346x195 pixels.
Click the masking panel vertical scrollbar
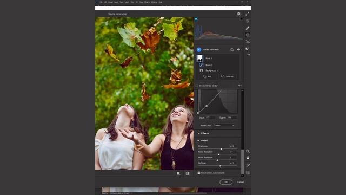tap(243, 161)
